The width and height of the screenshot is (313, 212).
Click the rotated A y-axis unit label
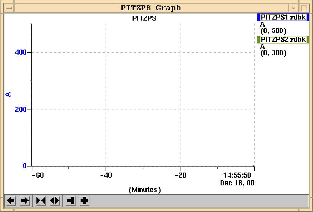coord(8,94)
